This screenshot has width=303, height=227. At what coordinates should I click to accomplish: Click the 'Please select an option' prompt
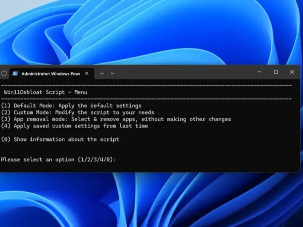[x=58, y=160]
